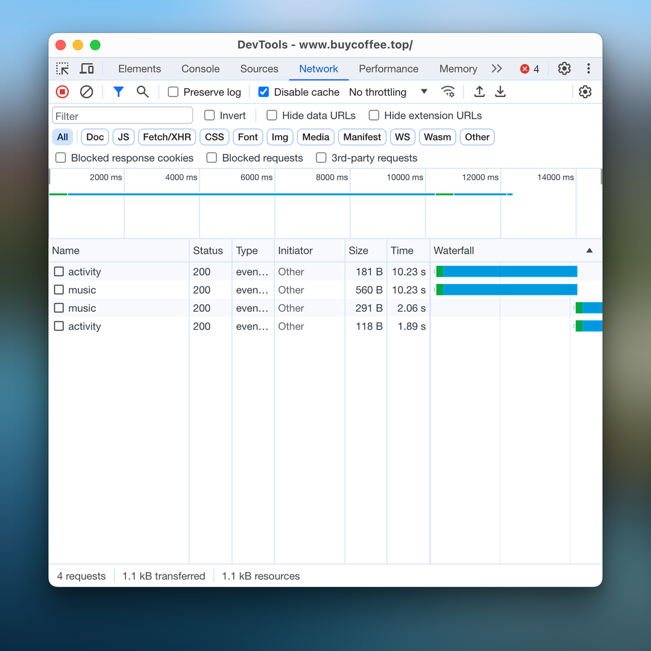
Task: Import HAR file with upload icon
Action: [479, 92]
